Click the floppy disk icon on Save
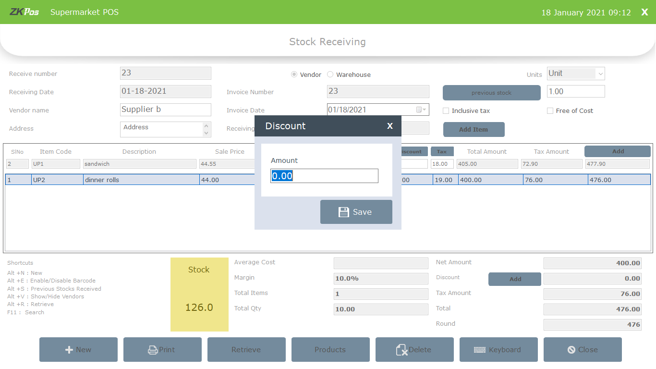 point(344,212)
